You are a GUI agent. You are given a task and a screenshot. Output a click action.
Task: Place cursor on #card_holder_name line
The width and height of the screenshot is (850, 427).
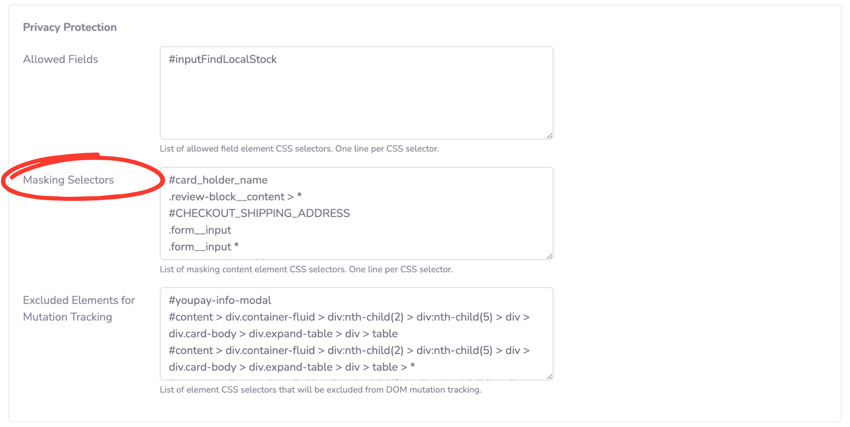(x=218, y=180)
